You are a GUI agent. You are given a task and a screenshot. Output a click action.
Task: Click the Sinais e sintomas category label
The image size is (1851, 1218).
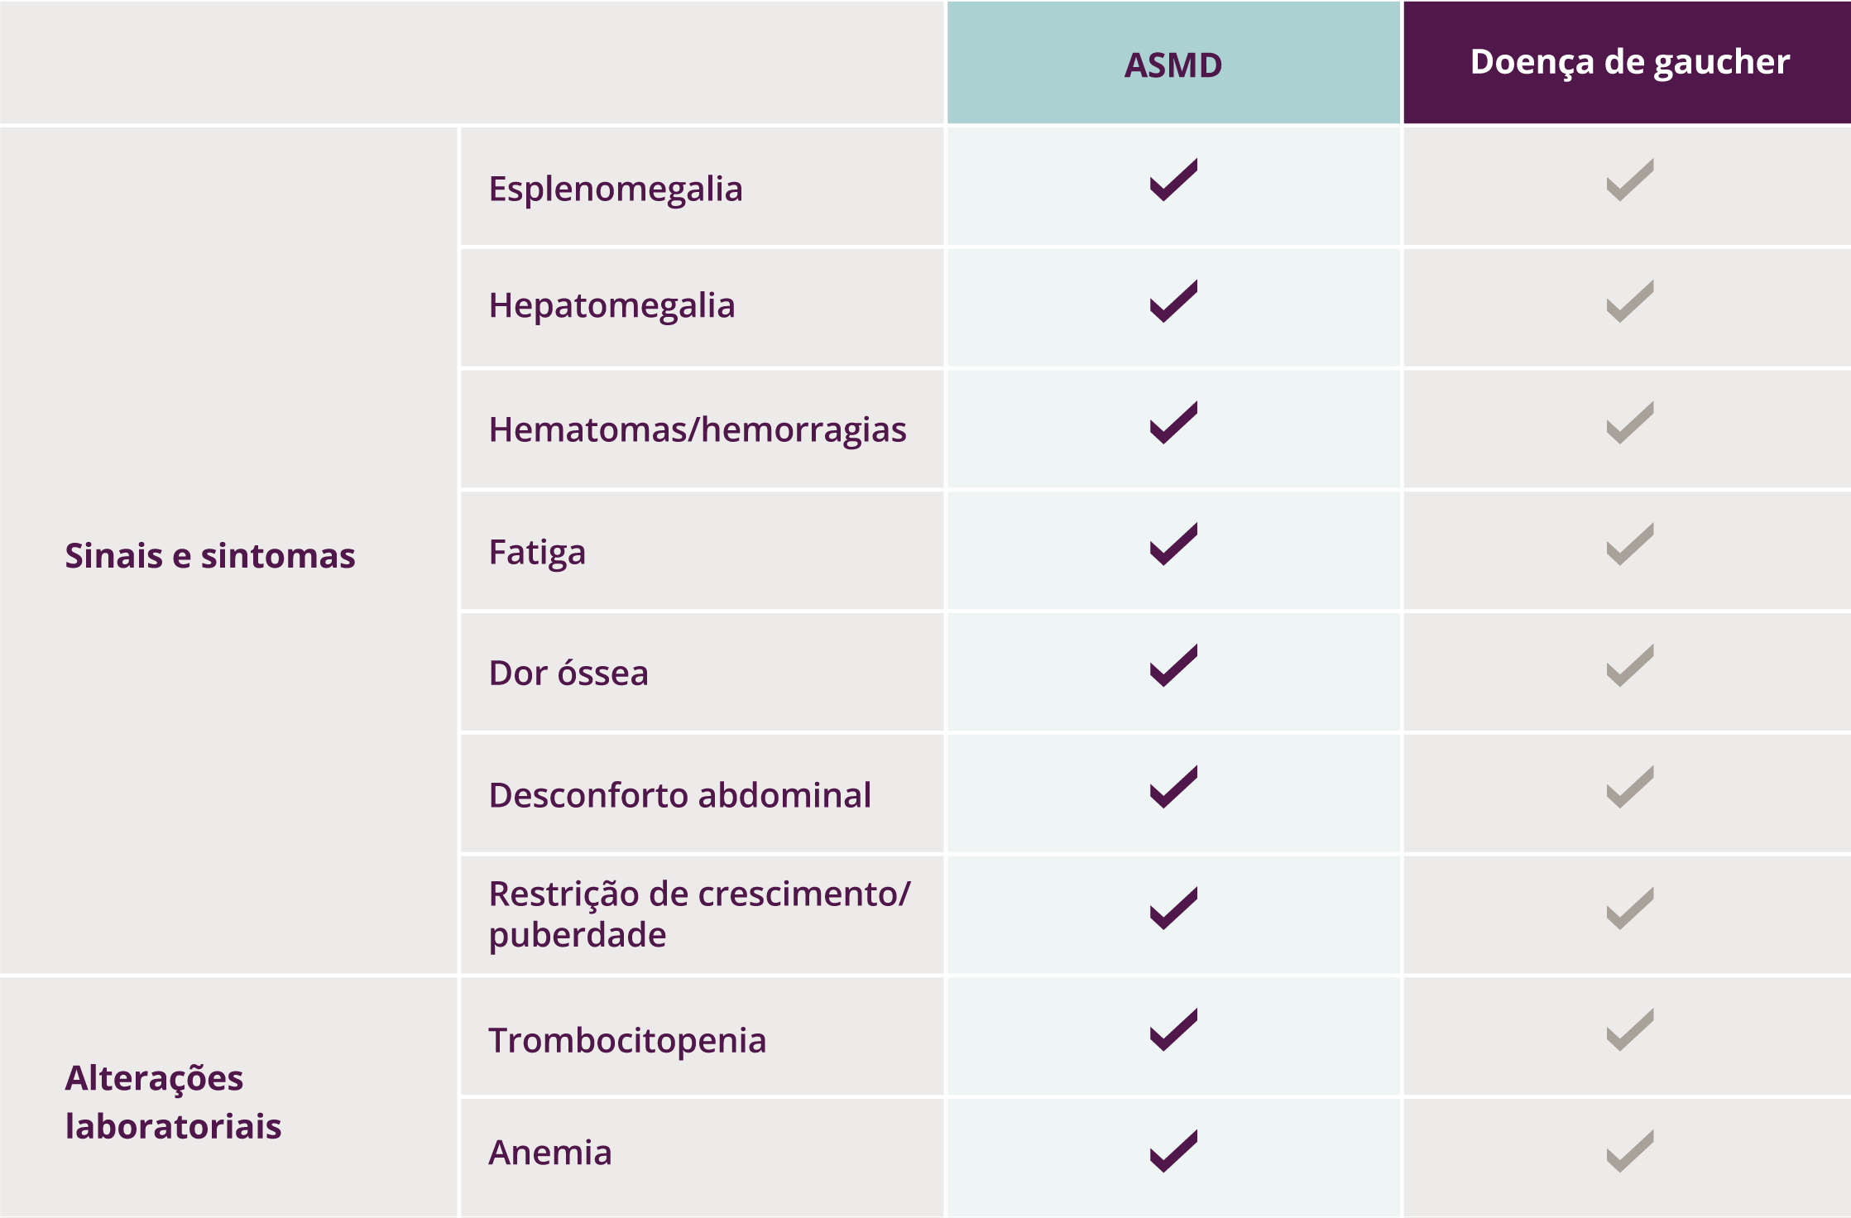pyautogui.click(x=210, y=555)
